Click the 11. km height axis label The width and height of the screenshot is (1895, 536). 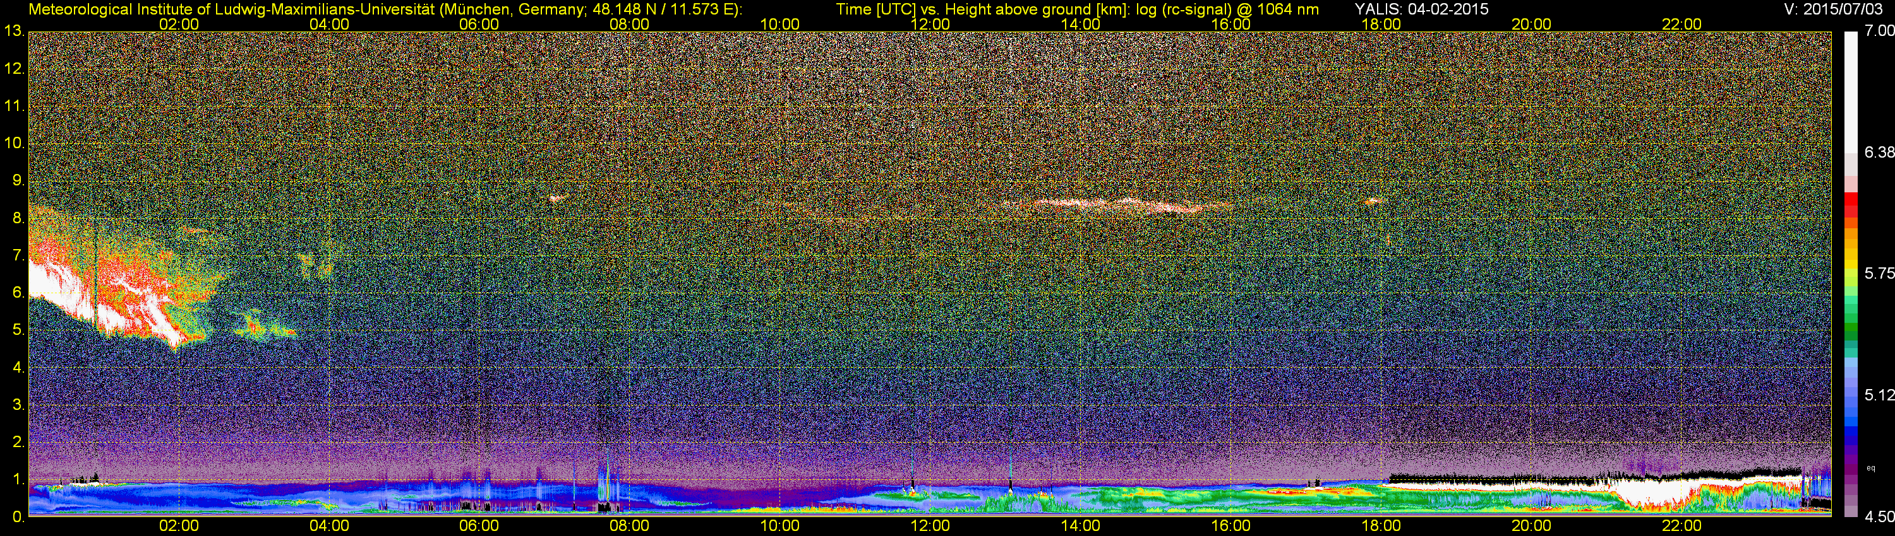13,106
